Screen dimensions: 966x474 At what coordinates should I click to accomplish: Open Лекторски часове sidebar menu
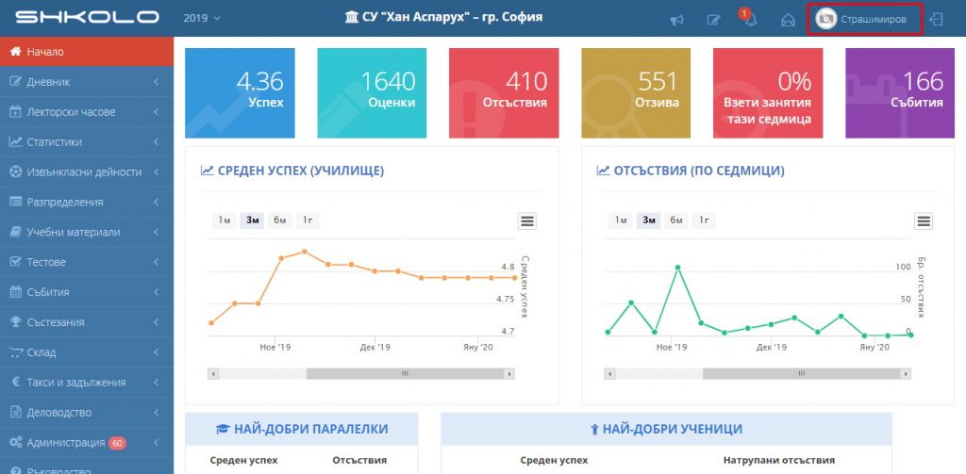click(x=87, y=112)
